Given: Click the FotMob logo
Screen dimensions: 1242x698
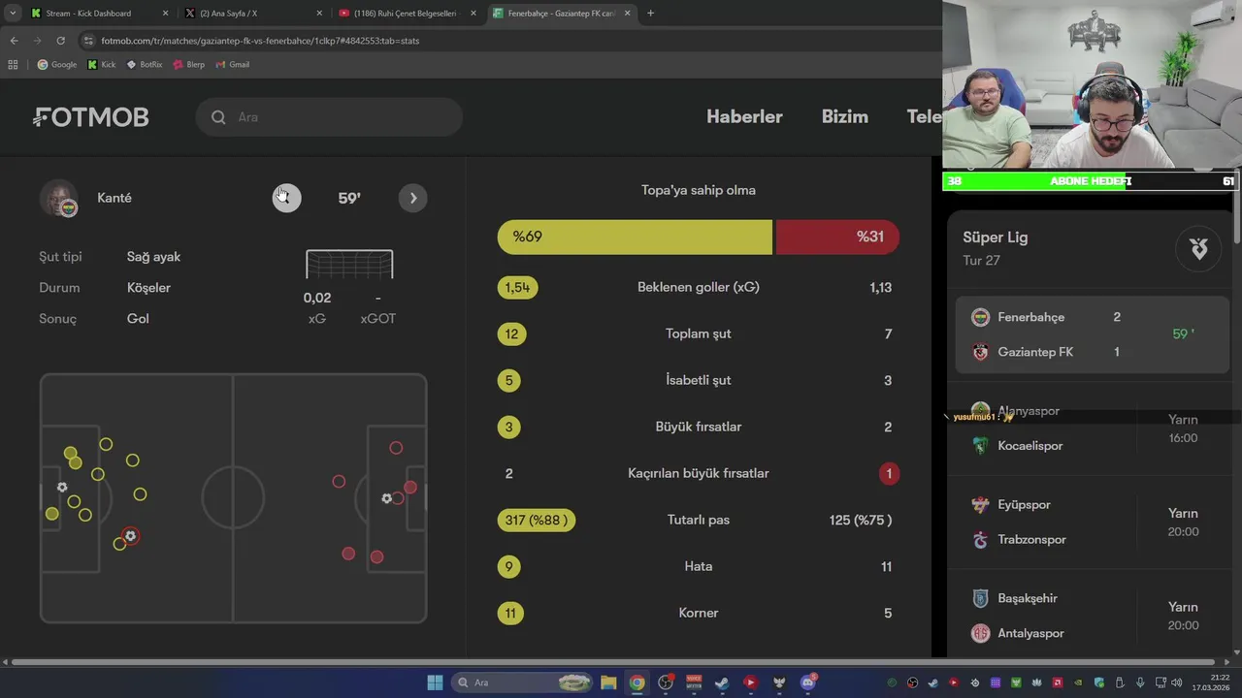Looking at the screenshot, I should pyautogui.click(x=90, y=117).
